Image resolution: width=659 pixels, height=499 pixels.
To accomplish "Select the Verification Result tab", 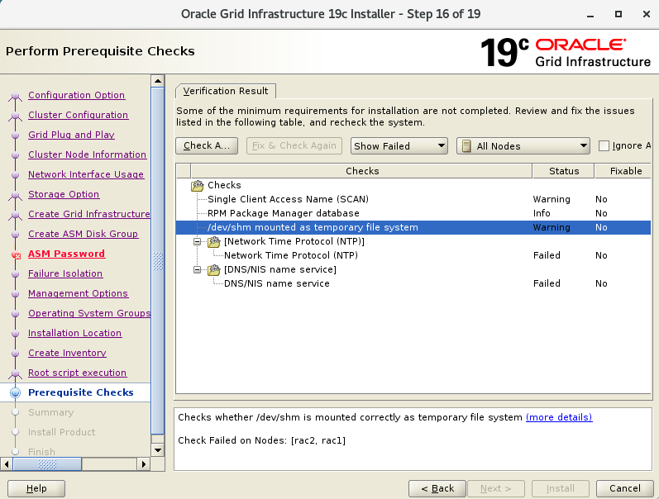I will click(x=226, y=91).
